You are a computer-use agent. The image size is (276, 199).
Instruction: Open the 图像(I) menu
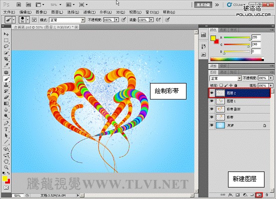tap(41, 12)
